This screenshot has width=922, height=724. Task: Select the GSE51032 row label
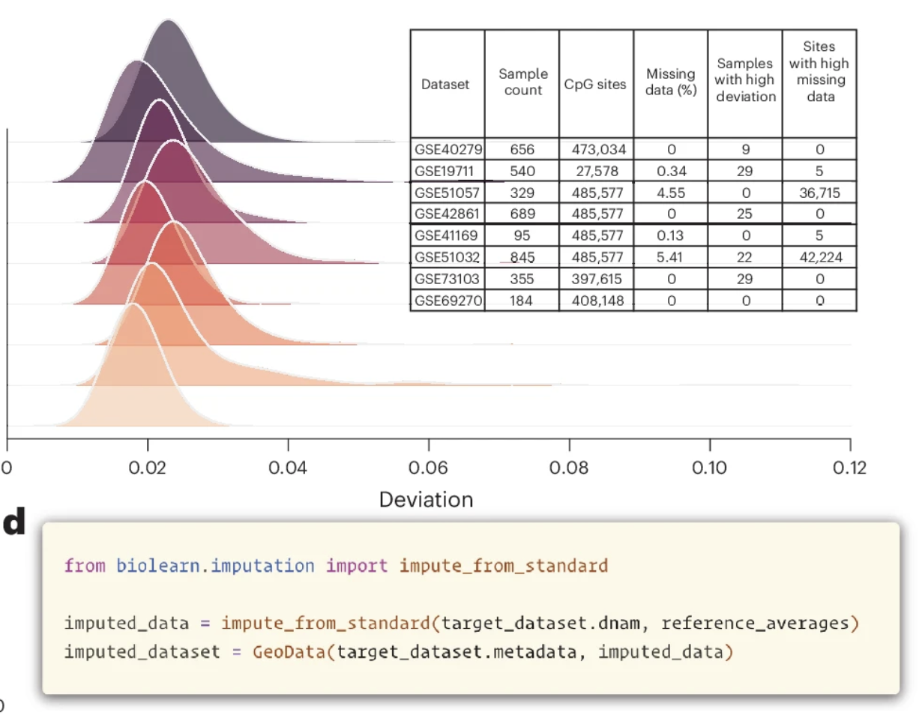click(x=446, y=257)
